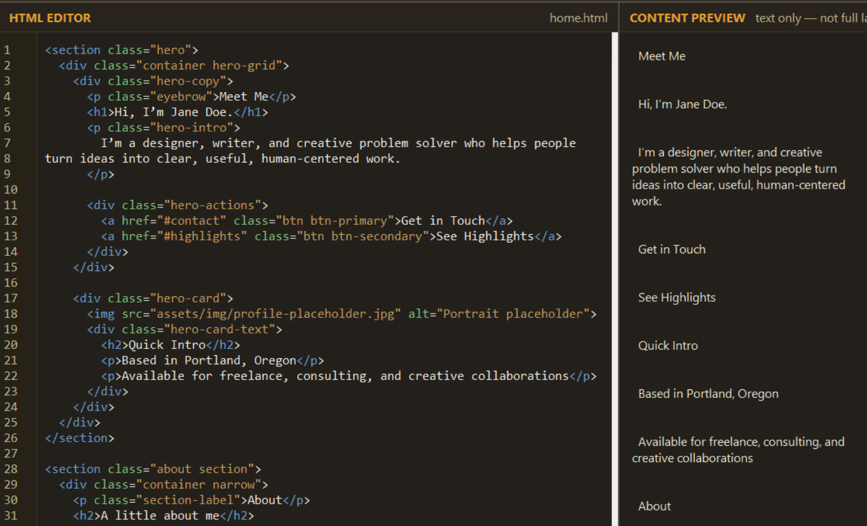The width and height of the screenshot is (867, 526).
Task: Click the hero-card div opening tag
Action: click(153, 298)
